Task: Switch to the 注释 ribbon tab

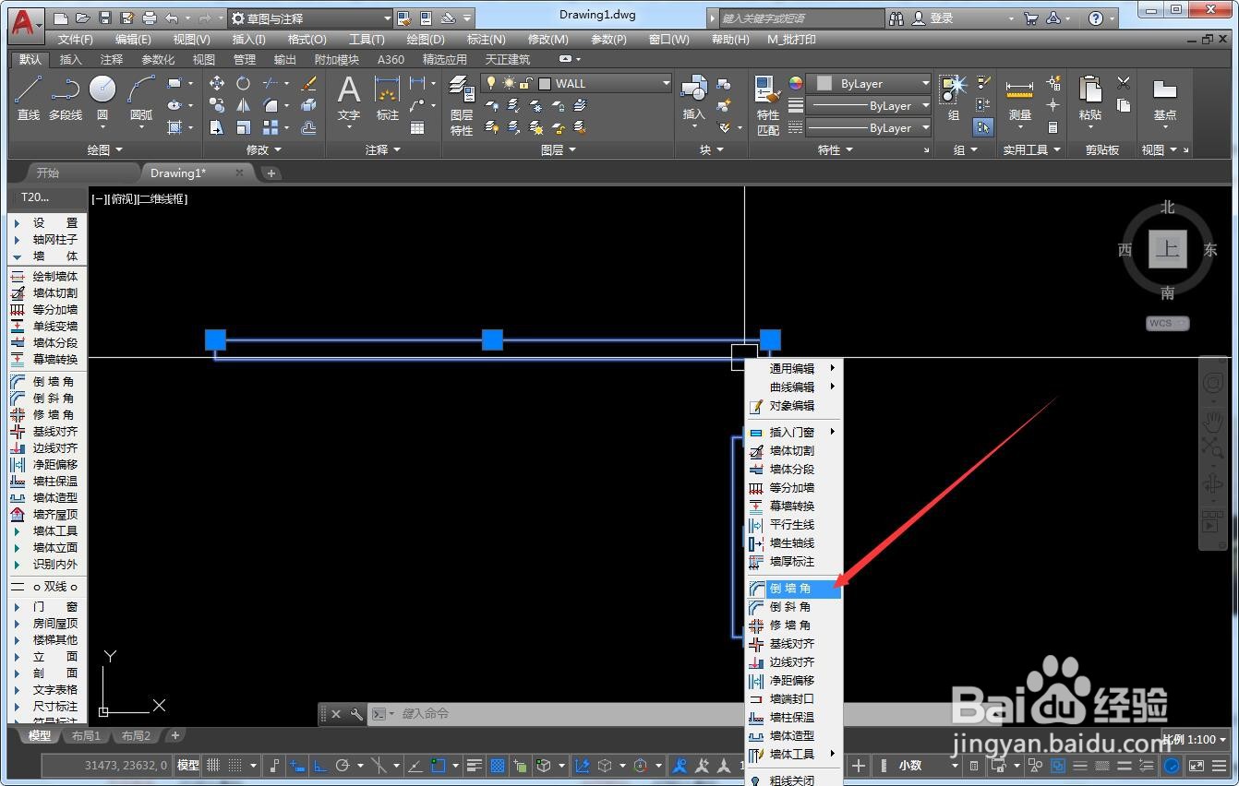Action: (x=112, y=59)
